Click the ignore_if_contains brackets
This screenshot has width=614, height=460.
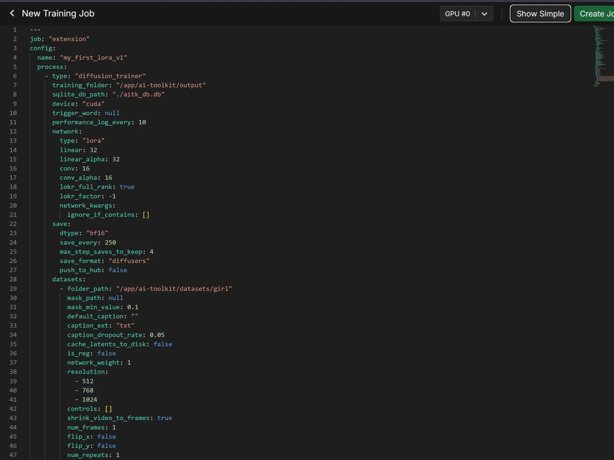pos(146,215)
